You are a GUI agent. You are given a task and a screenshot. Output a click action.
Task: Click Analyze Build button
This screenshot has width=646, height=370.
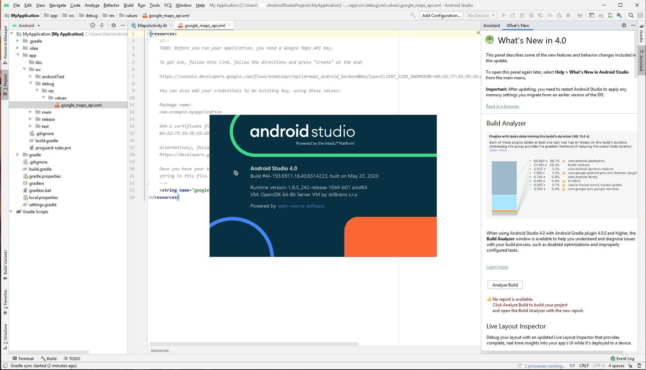click(505, 285)
